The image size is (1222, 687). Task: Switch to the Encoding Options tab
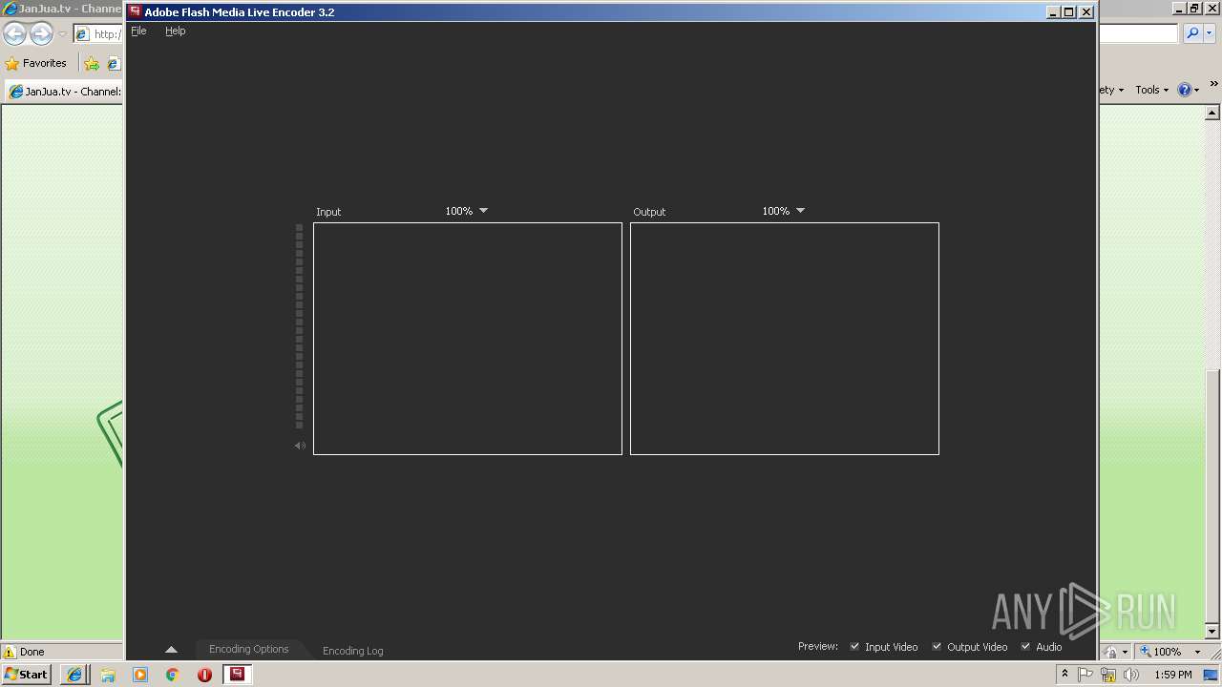pyautogui.click(x=248, y=649)
